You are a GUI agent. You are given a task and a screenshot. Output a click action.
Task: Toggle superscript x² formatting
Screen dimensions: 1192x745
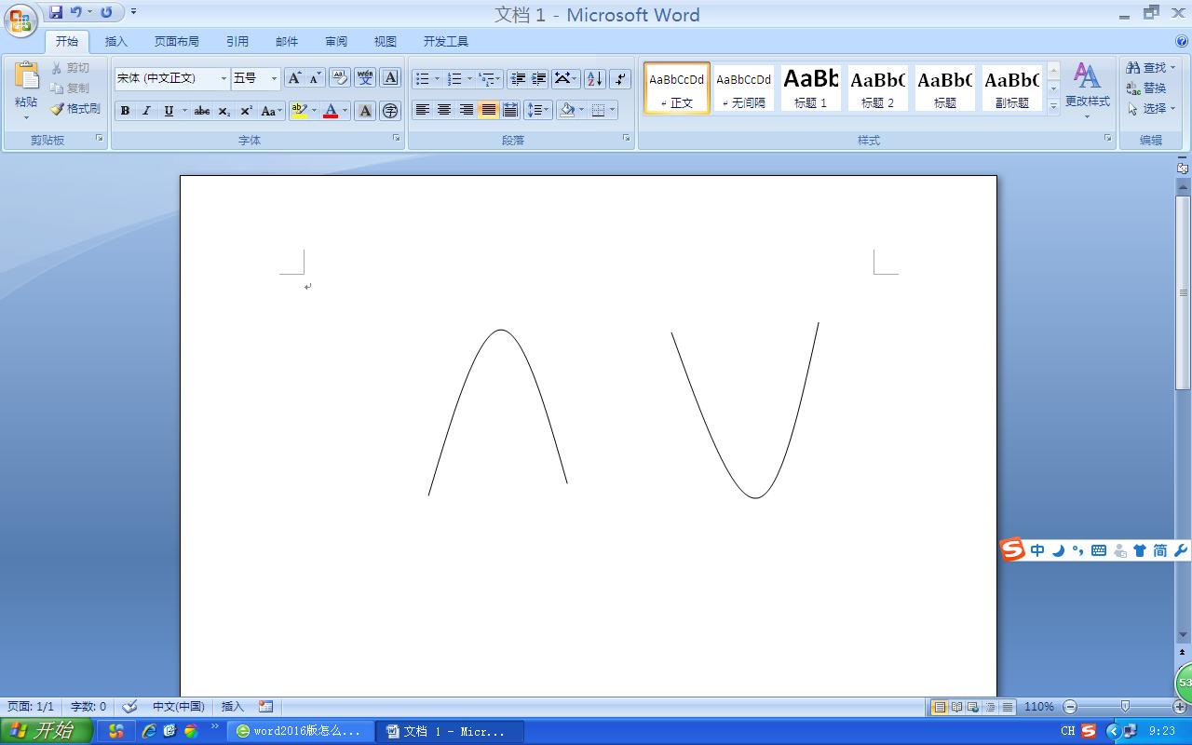[x=246, y=111]
